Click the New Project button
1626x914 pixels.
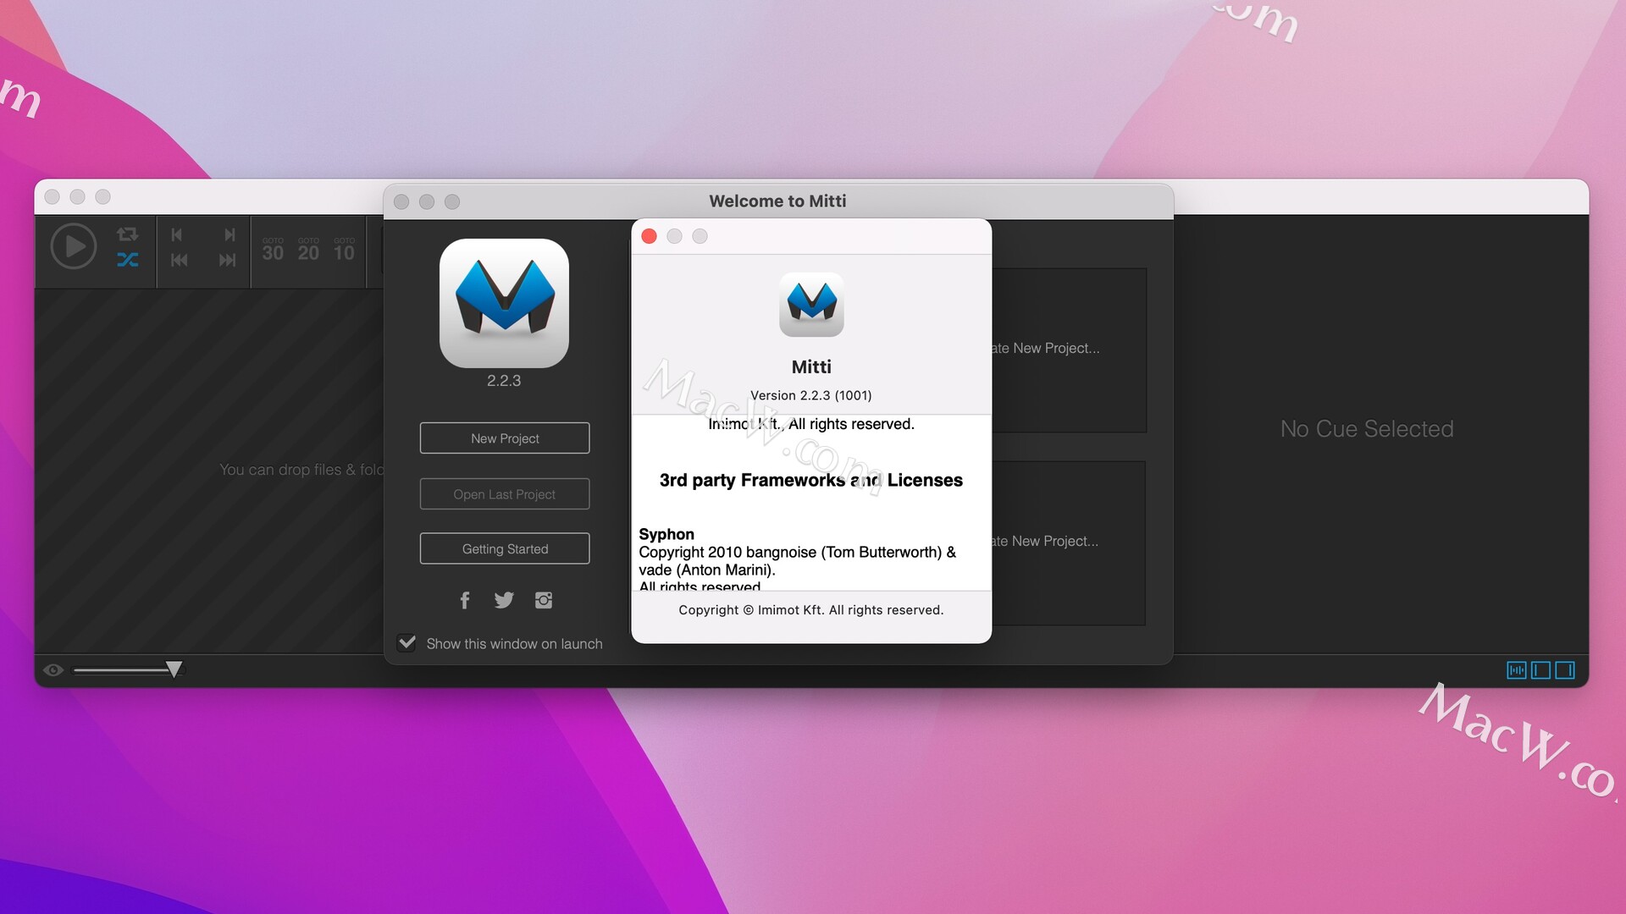[505, 438]
